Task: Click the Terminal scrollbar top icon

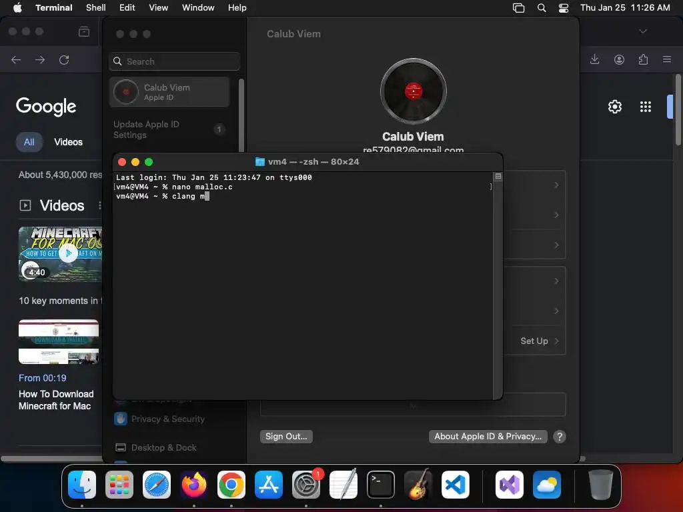Action: tap(498, 176)
